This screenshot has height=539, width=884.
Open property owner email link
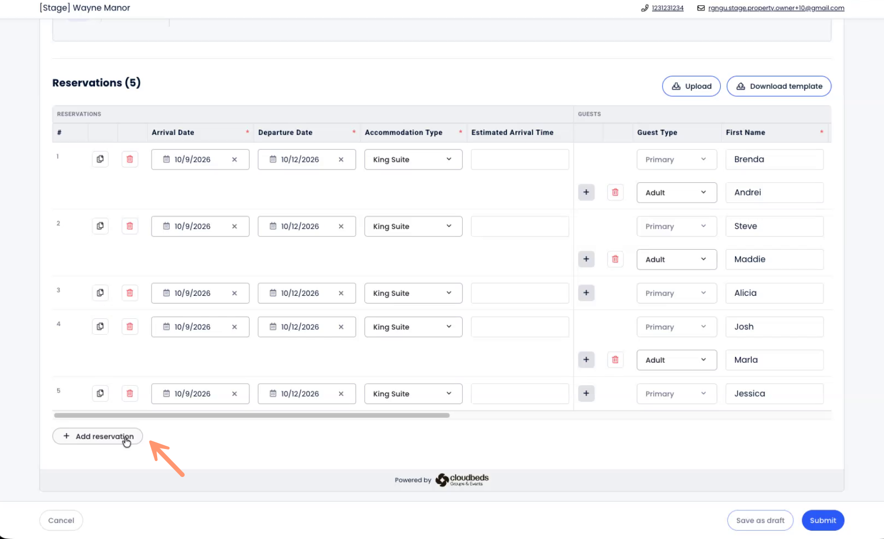(776, 8)
